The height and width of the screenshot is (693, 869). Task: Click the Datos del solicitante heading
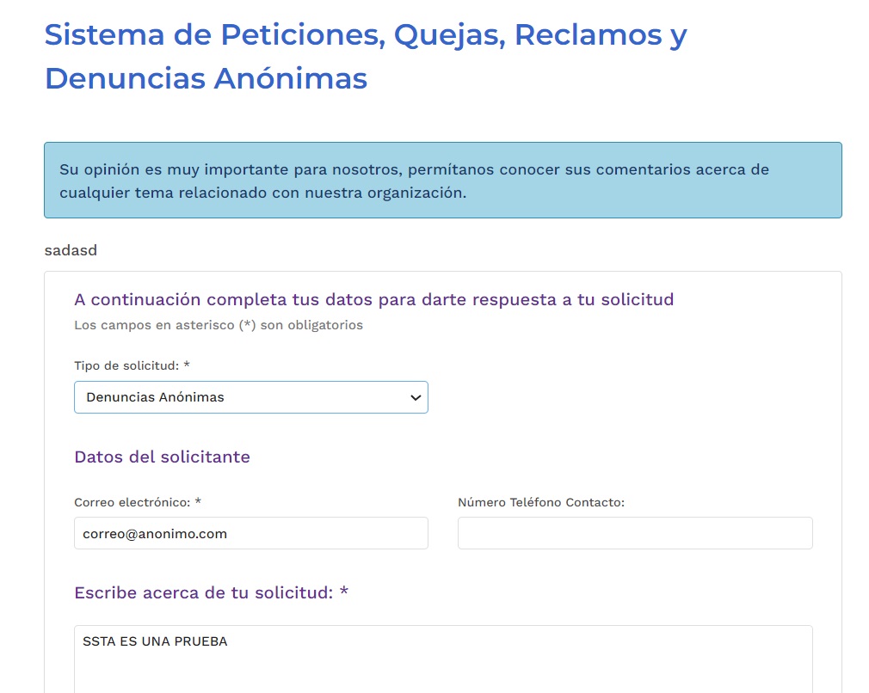162,457
